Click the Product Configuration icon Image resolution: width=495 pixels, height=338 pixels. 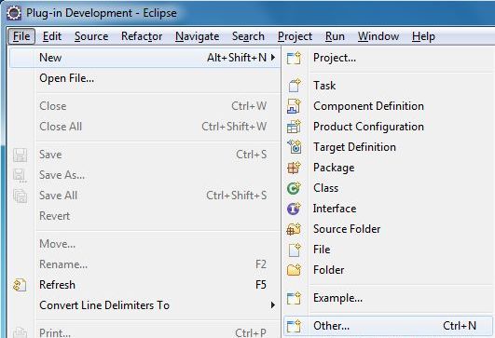tap(294, 127)
